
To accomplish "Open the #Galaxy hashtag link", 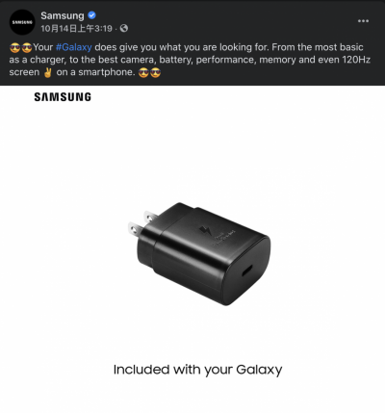I will 74,47.
